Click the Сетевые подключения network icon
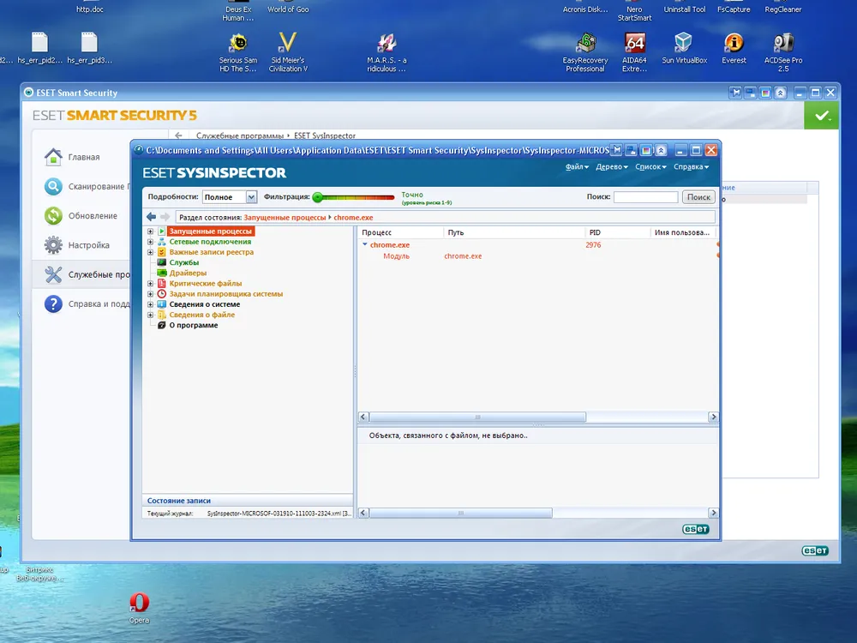This screenshot has height=643, width=857. pos(161,242)
